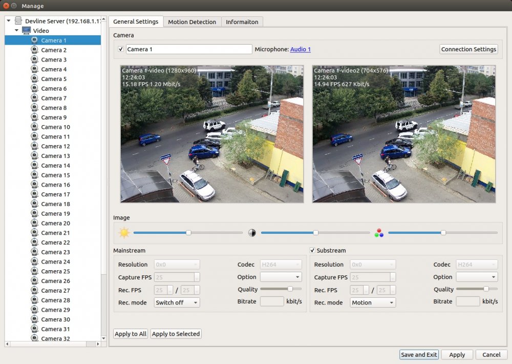Open the Substream Codec dropdown
The height and width of the screenshot is (364, 512).
(477, 264)
